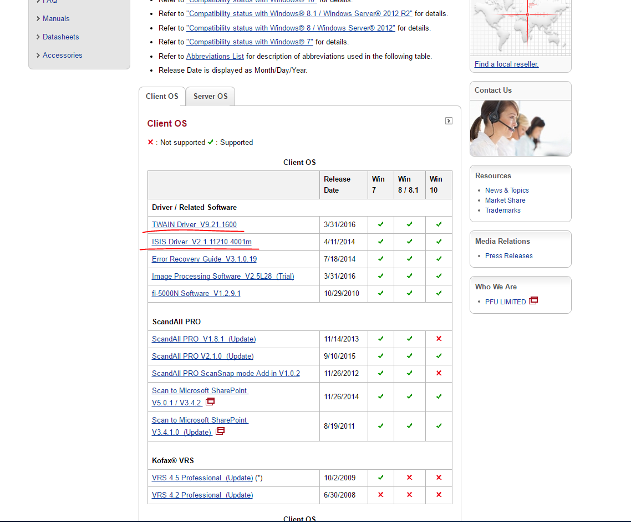Click the expand arrow icon beside Client OS heading
This screenshot has width=631, height=522.
click(449, 121)
